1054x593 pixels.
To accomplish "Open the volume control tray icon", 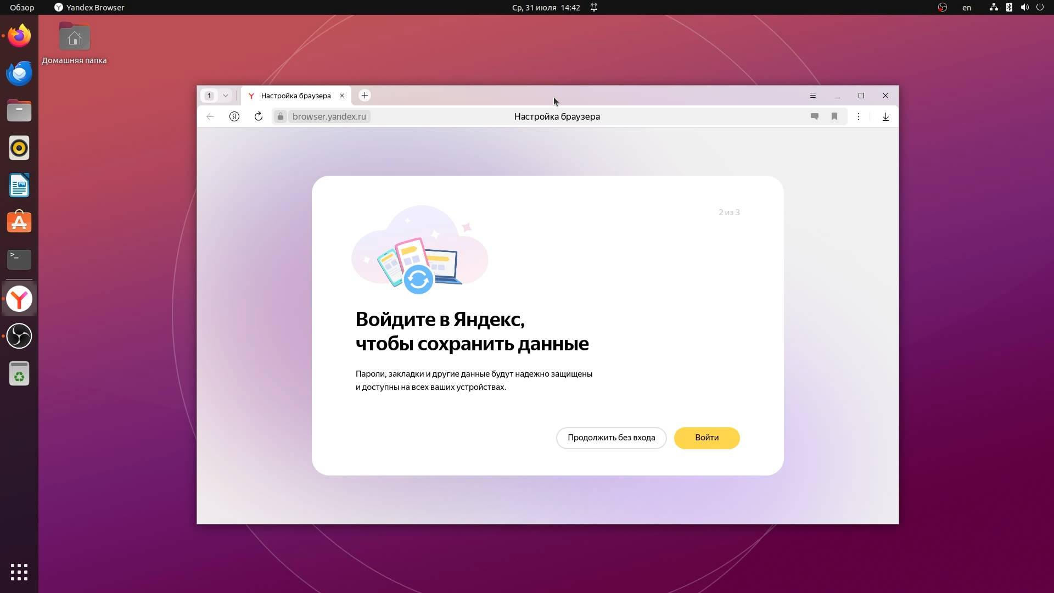I will point(1024,7).
